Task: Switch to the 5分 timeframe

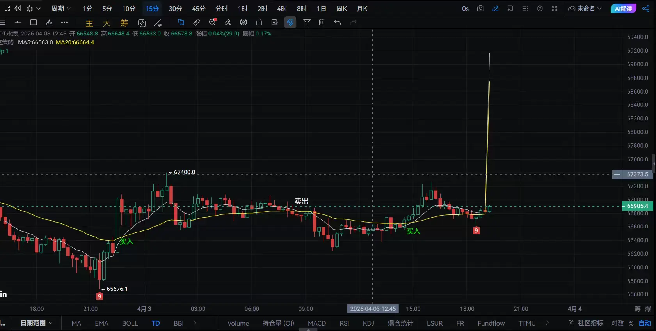Action: tap(107, 8)
